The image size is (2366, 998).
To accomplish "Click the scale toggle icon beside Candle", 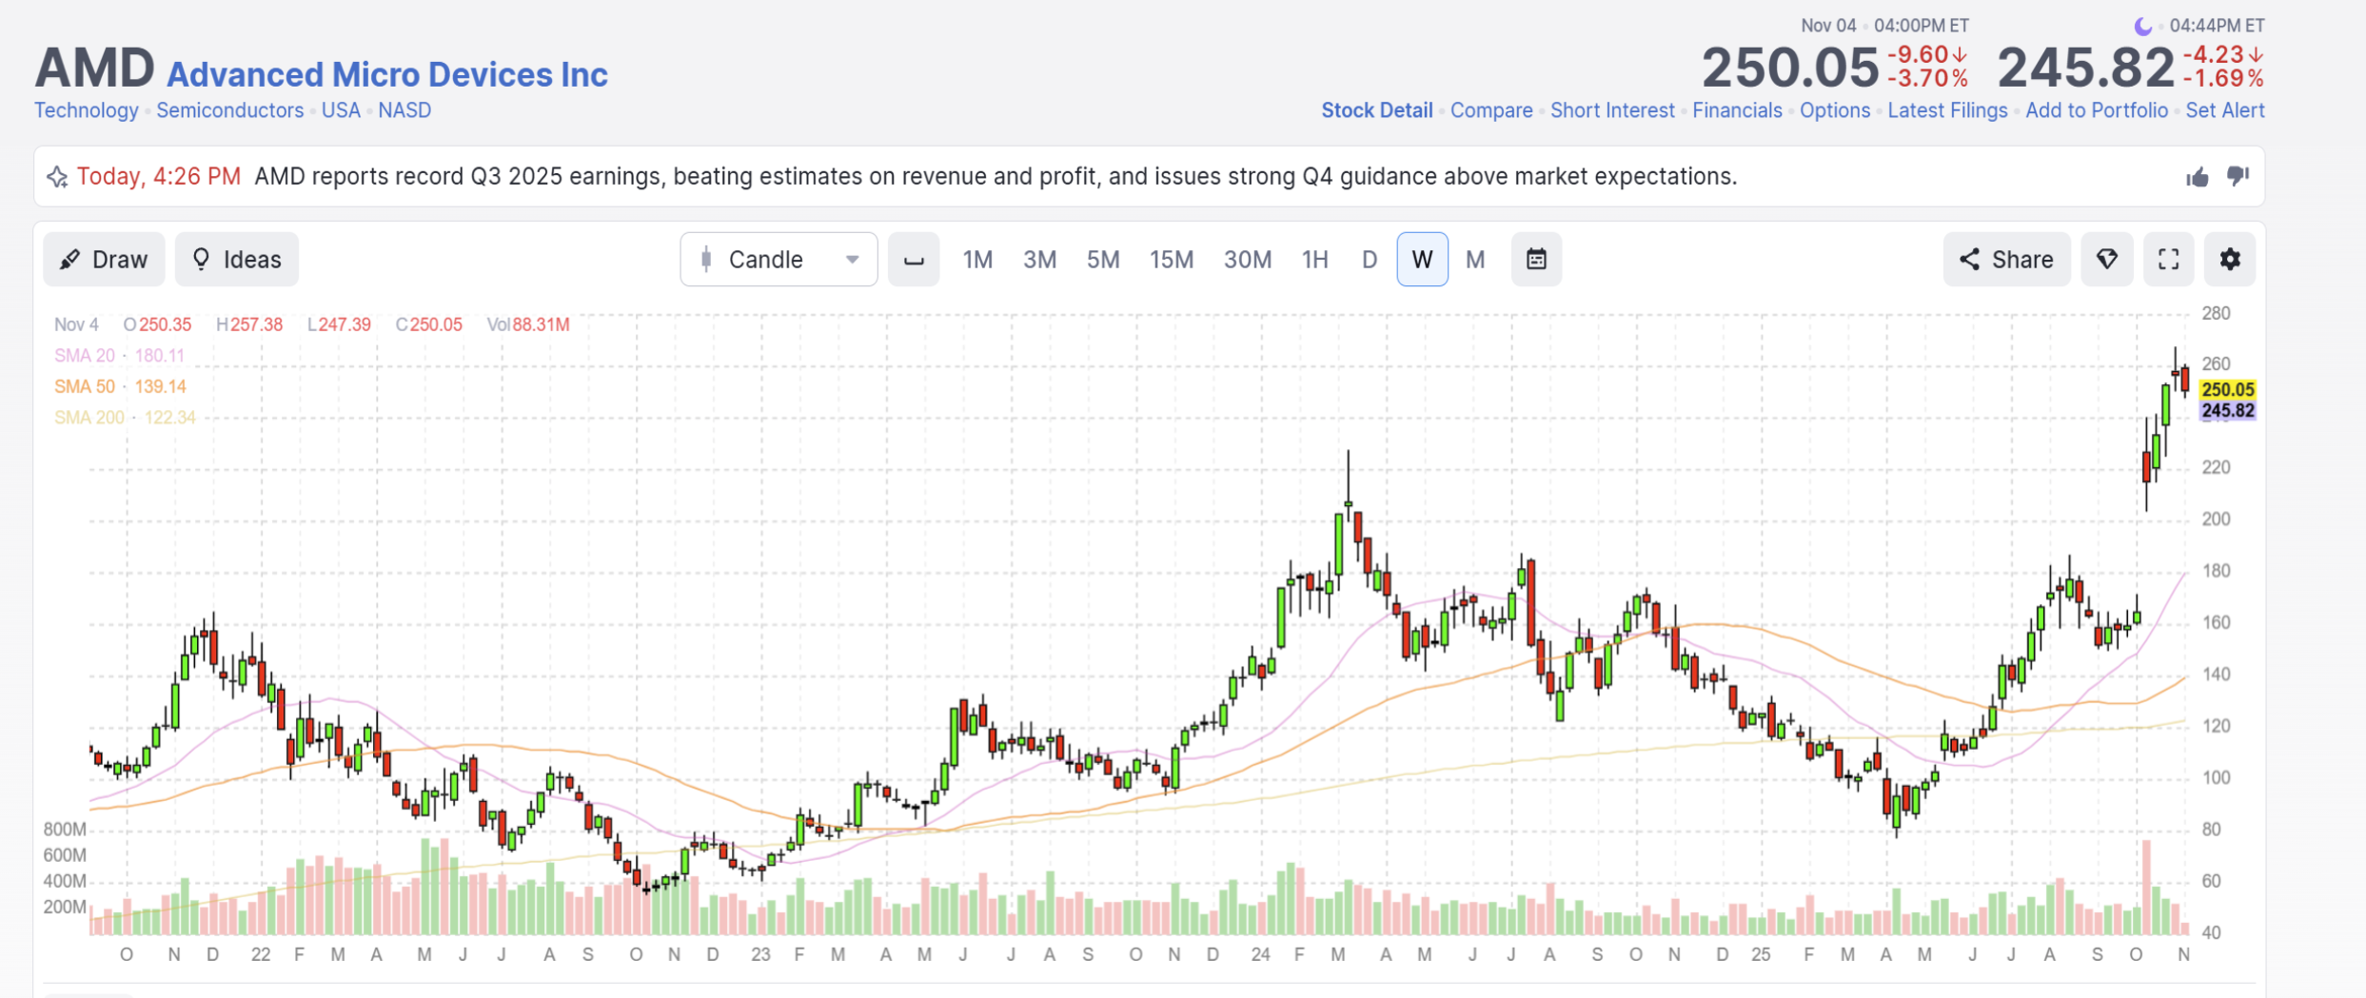I will 914,259.
